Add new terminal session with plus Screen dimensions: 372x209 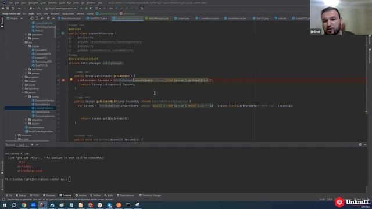coord(32,145)
